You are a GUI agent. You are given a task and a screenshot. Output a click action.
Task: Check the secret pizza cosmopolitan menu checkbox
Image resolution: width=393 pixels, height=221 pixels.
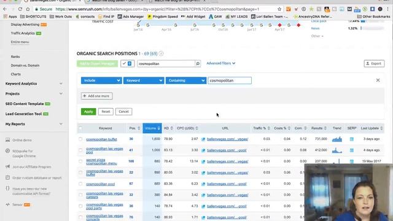pyautogui.click(x=80, y=161)
